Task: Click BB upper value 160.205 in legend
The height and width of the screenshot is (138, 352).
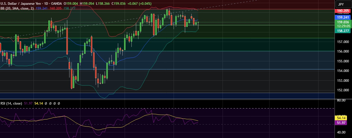Action: coord(56,8)
